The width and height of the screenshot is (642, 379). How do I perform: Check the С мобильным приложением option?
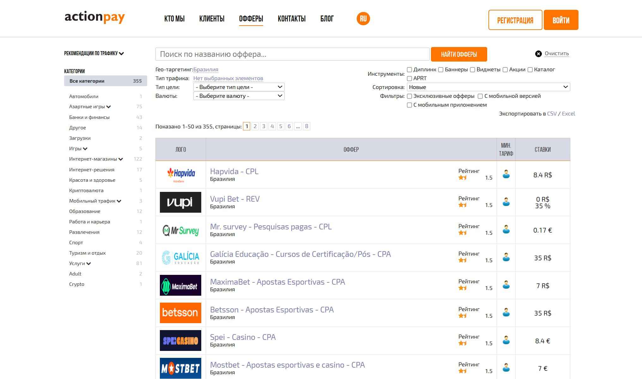(409, 105)
